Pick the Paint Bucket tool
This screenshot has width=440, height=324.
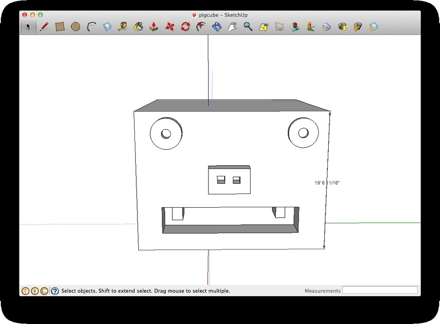click(138, 27)
